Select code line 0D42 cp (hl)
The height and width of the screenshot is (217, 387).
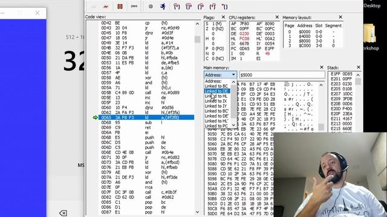click(146, 23)
